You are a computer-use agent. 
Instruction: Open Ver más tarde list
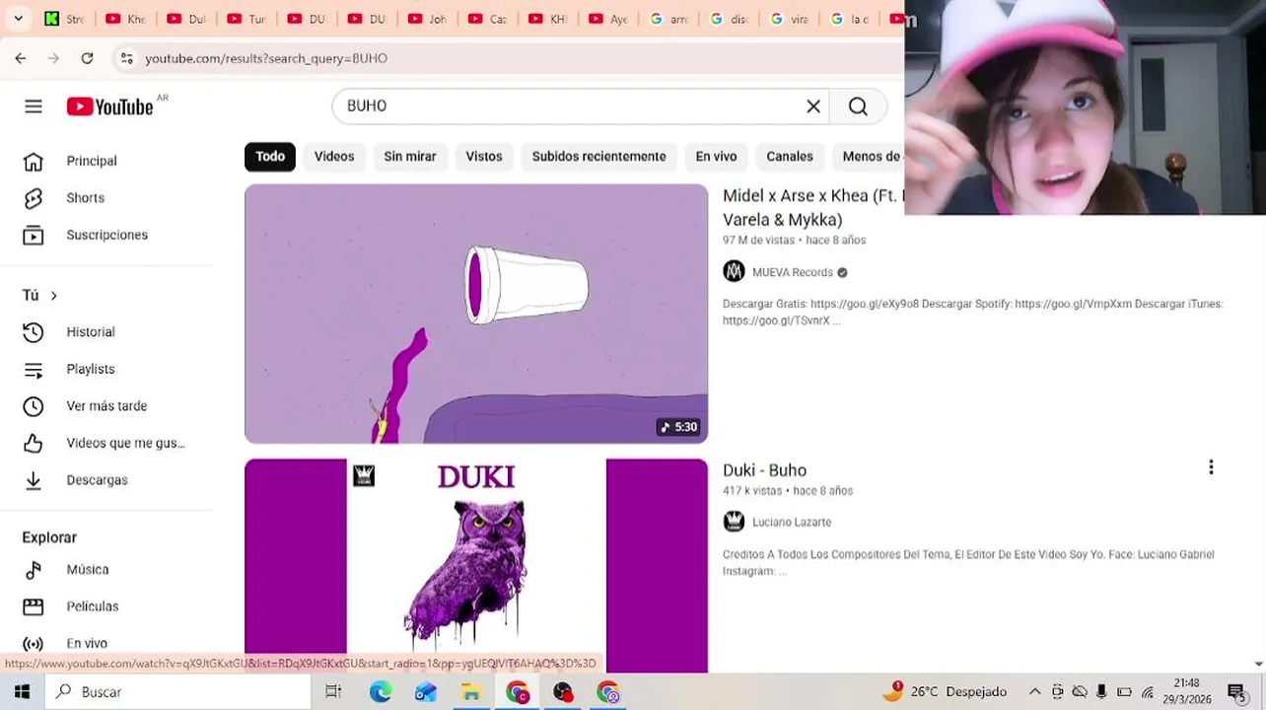coord(106,406)
